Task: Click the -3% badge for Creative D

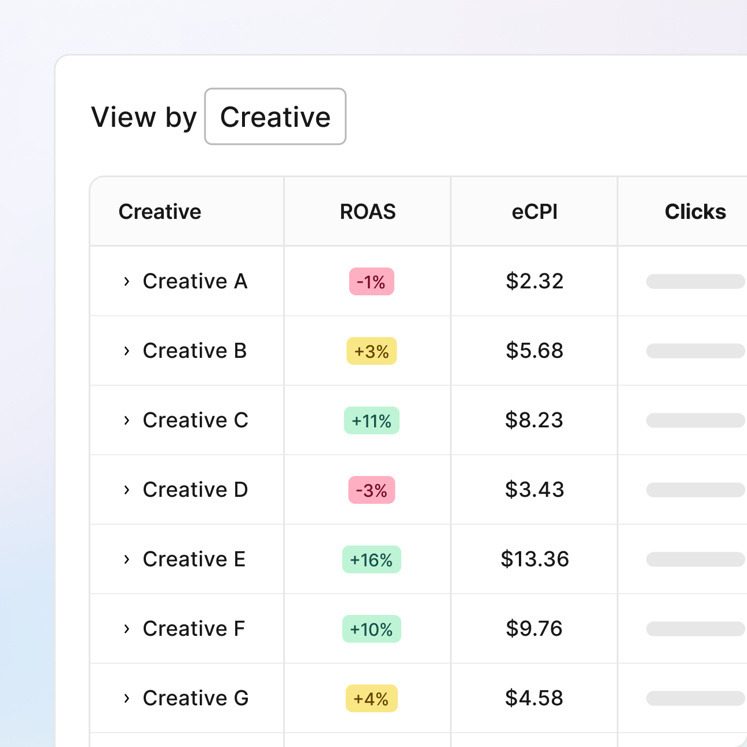Action: 371,490
